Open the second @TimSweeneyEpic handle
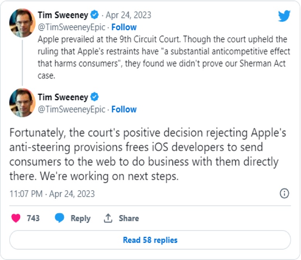The width and height of the screenshot is (301, 260). tap(71, 109)
